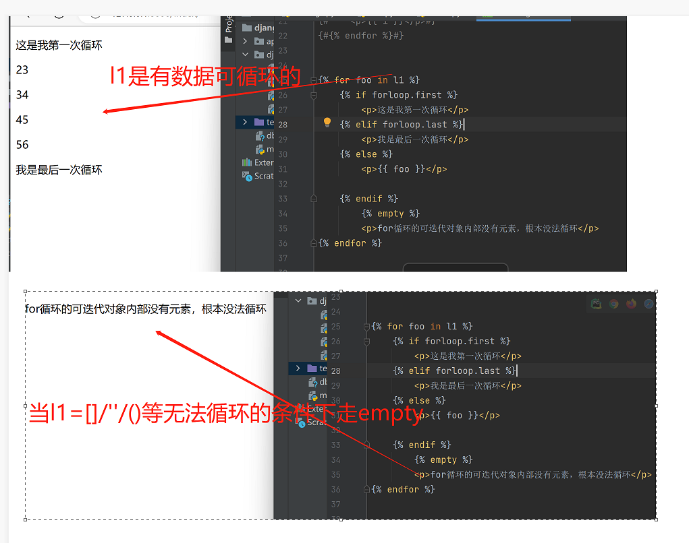Select the 'ap' folder icon in upper project tree

[259, 42]
